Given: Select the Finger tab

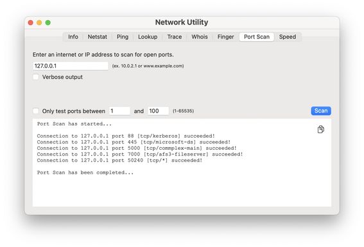Looking at the screenshot, I should coord(225,37).
